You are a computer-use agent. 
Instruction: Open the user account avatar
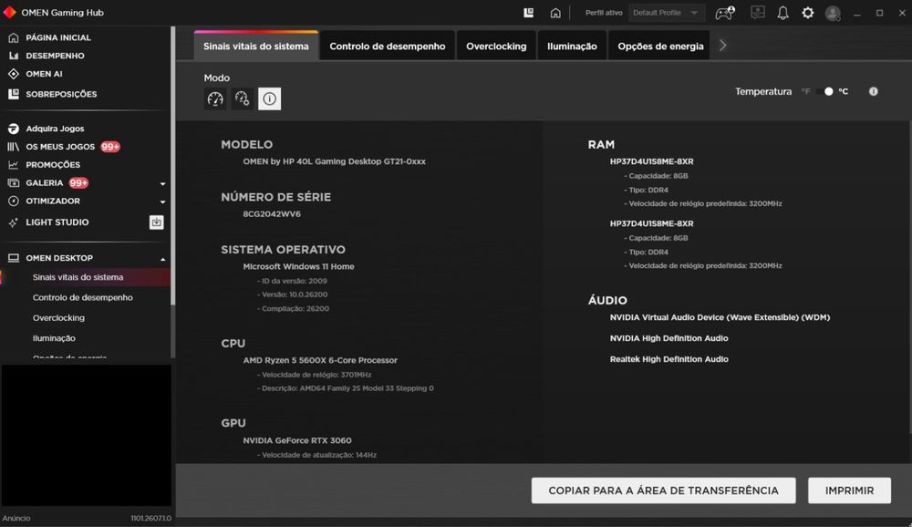833,13
